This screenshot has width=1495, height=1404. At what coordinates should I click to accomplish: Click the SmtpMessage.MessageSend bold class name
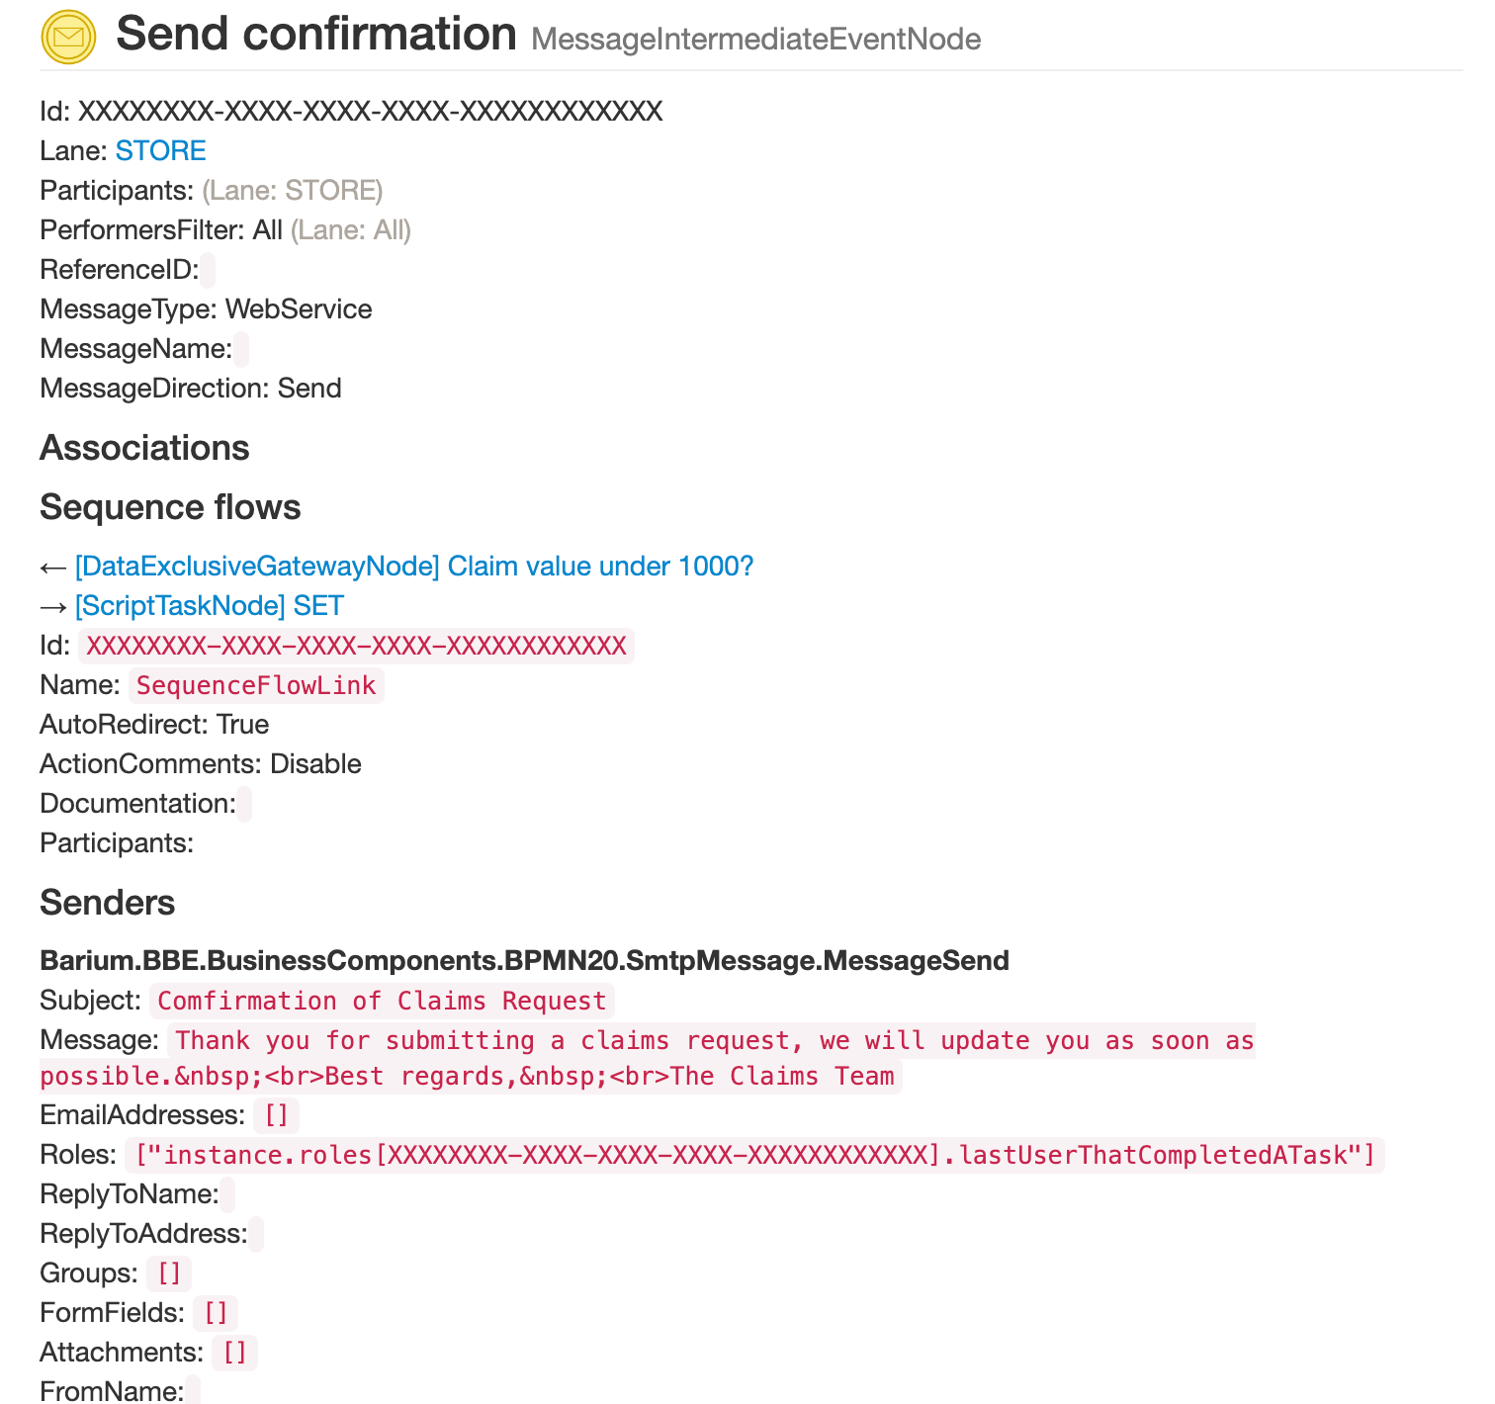point(524,961)
